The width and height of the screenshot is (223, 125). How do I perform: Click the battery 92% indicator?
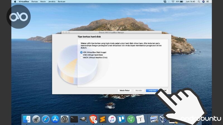[x=179, y=2]
